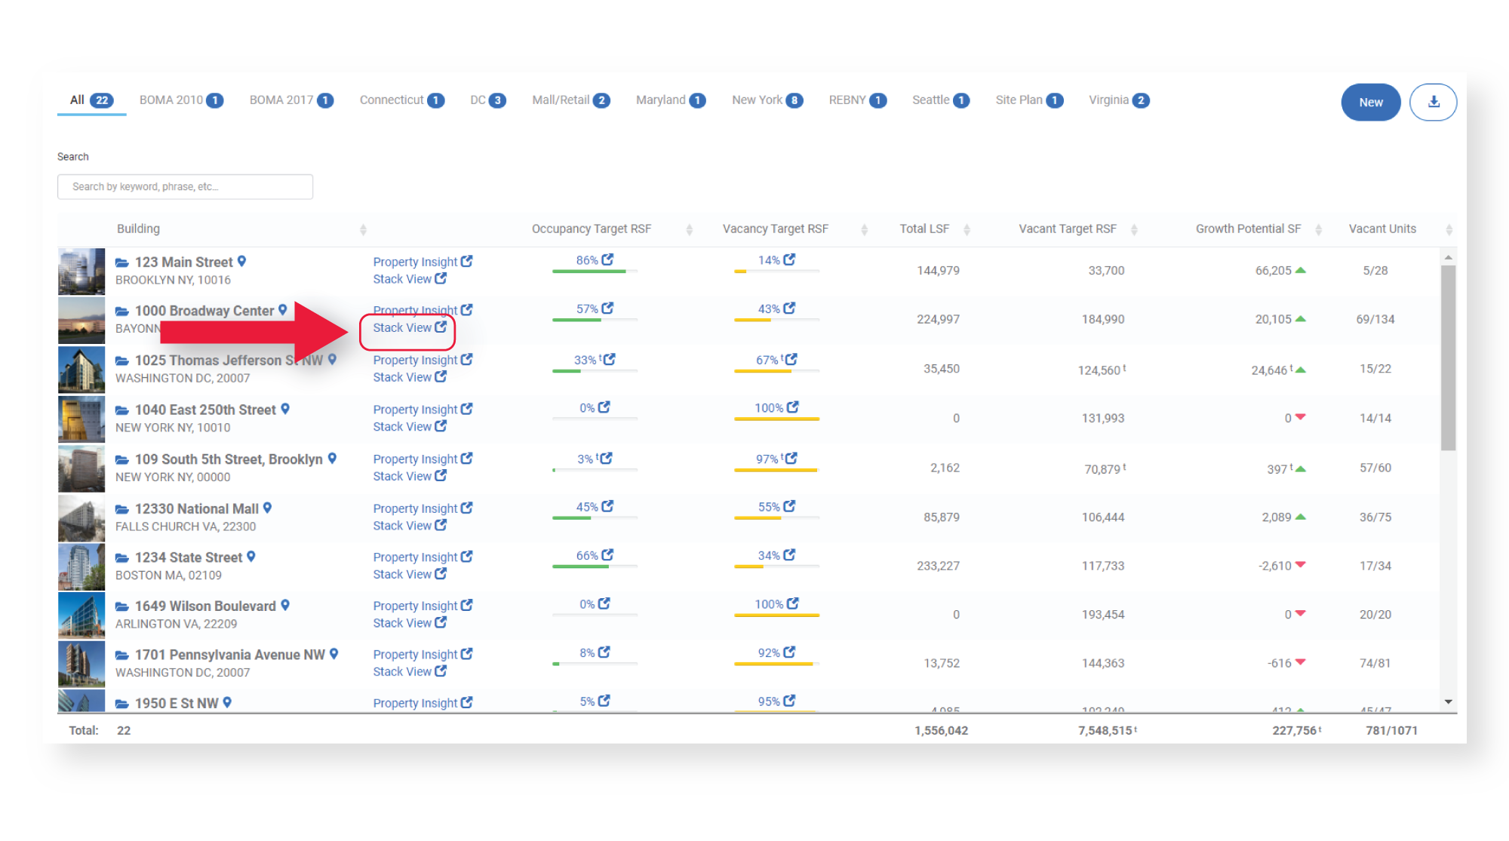
Task: Focus the keyword search input field
Action: (x=185, y=186)
